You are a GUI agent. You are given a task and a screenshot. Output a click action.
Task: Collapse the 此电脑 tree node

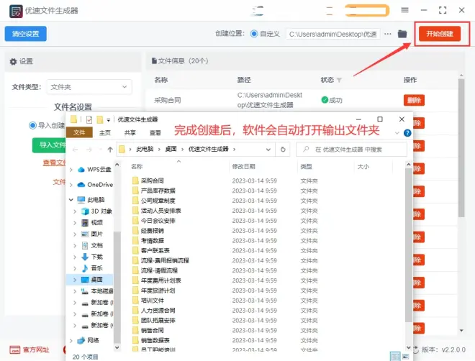(71, 200)
